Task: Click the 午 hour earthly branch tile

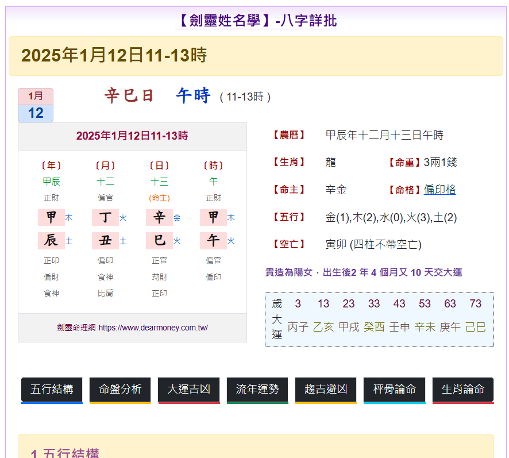Action: tap(213, 241)
